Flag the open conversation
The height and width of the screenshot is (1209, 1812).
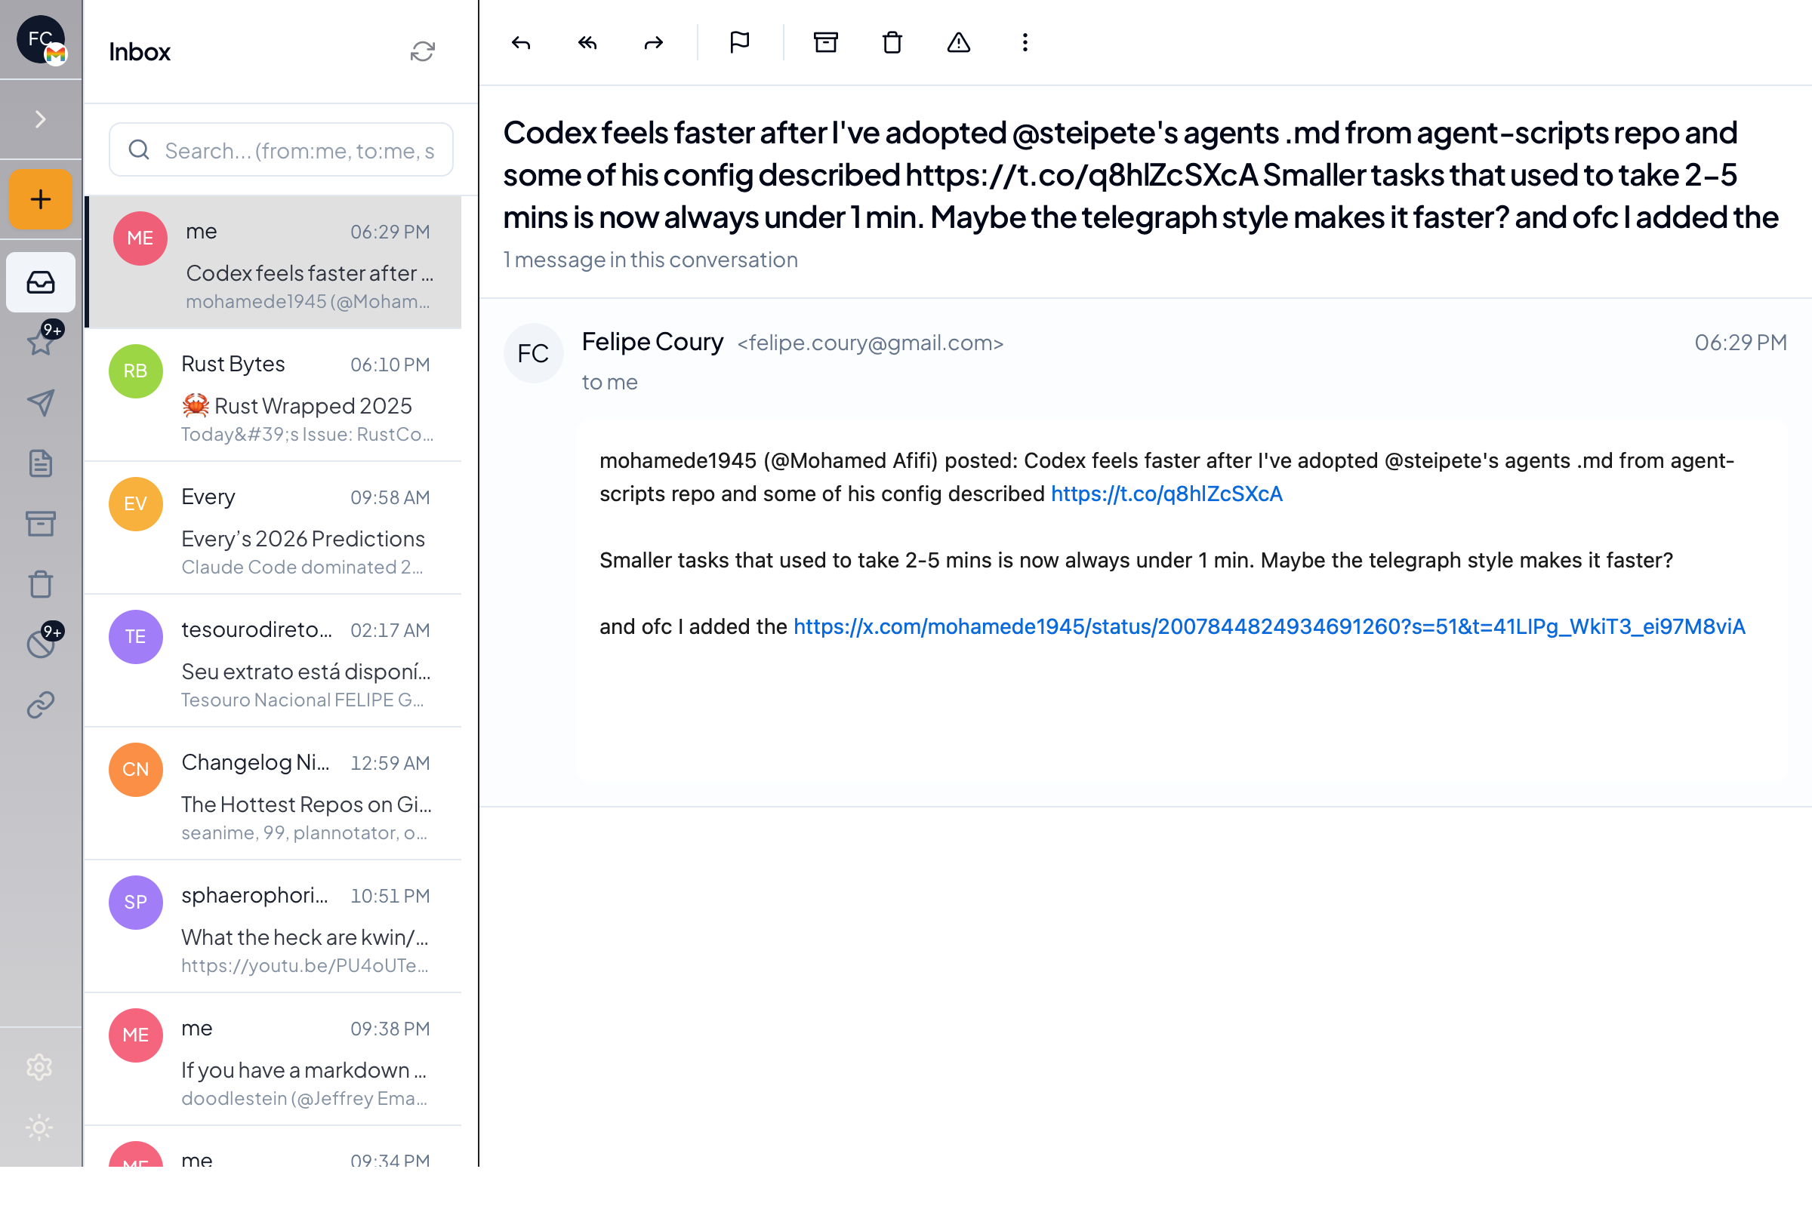(739, 42)
